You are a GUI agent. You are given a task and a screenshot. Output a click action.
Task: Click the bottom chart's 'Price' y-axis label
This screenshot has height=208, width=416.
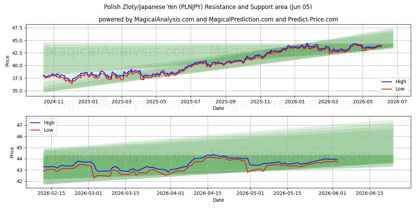[x=12, y=152]
